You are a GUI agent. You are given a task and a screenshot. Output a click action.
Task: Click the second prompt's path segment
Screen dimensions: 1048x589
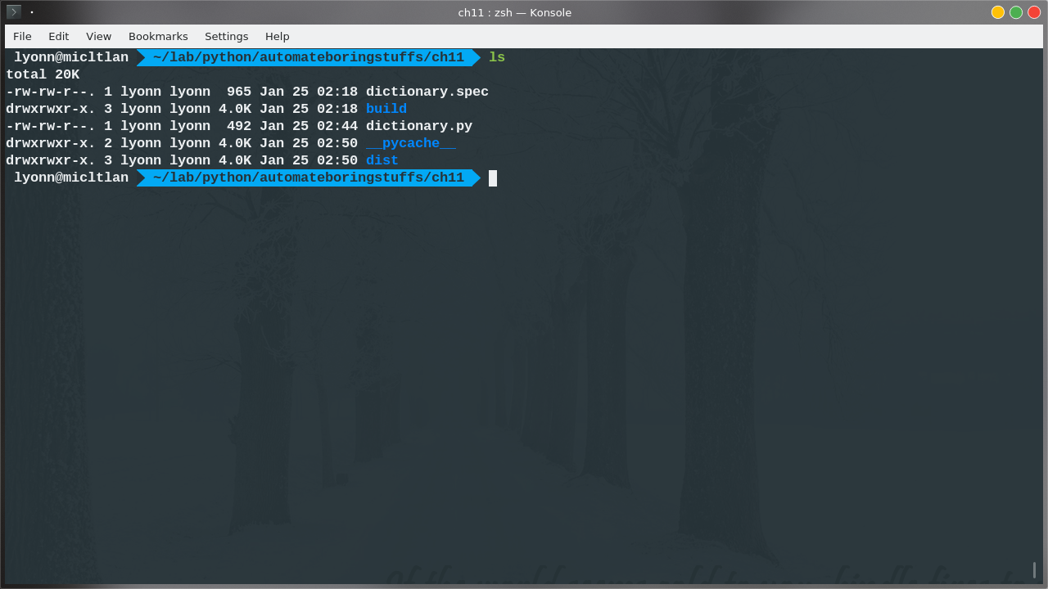point(309,178)
